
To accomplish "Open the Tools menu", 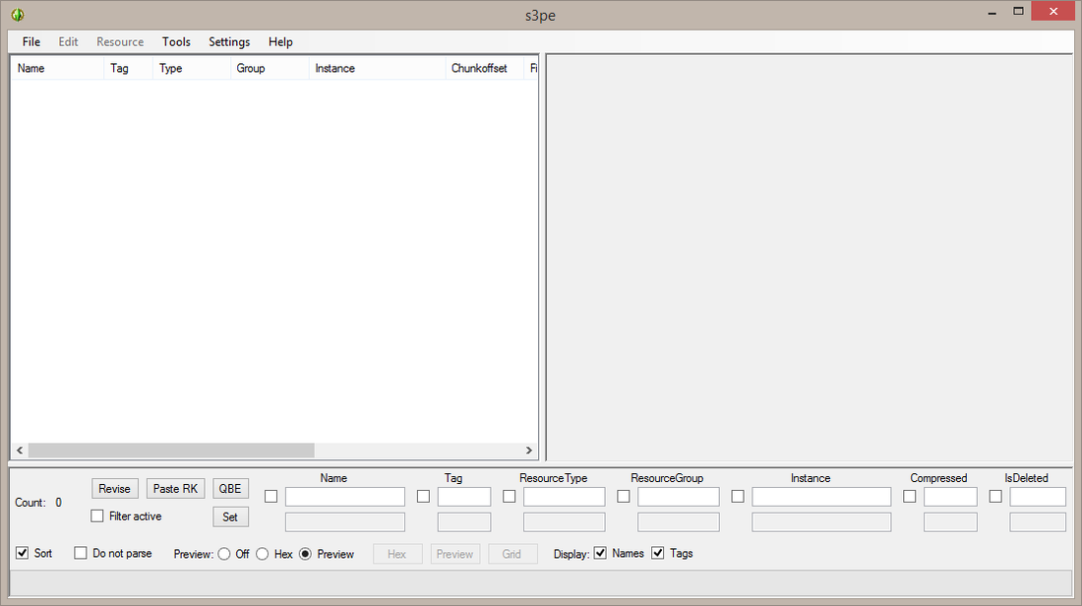I will (x=176, y=41).
